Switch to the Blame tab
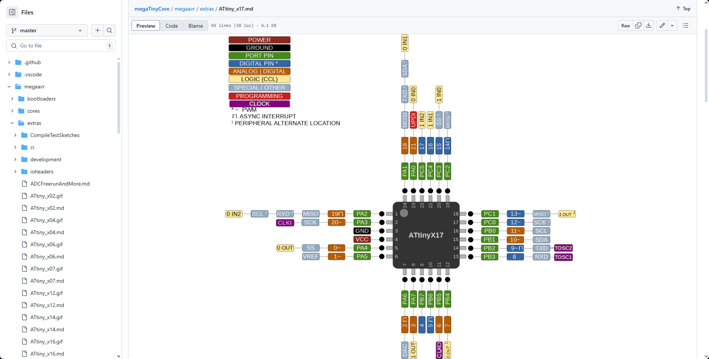The height and width of the screenshot is (359, 709). (196, 26)
